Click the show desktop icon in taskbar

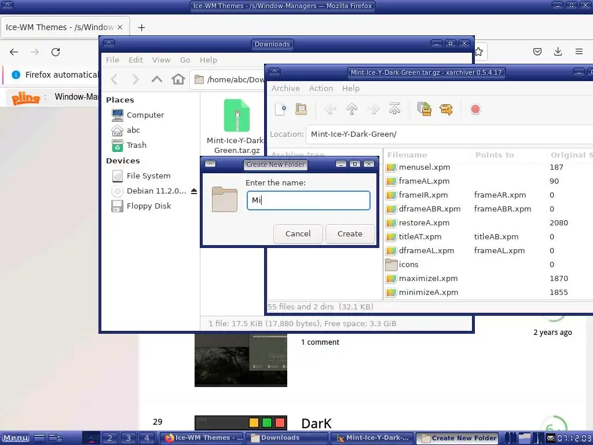tap(39, 438)
